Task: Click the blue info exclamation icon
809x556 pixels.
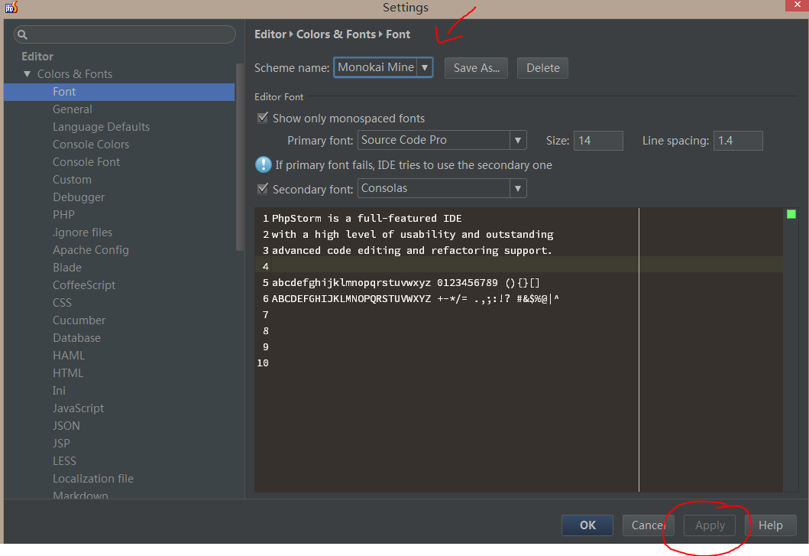Action: [263, 165]
